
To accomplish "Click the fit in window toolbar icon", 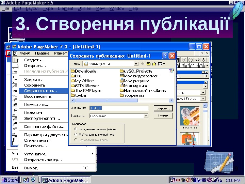I will point(203,60).
